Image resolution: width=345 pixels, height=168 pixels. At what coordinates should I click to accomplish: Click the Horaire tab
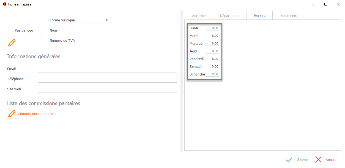click(259, 16)
